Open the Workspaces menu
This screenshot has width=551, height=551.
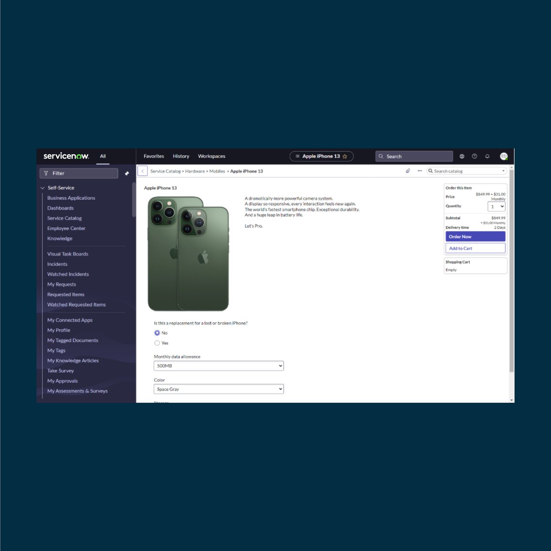point(212,156)
